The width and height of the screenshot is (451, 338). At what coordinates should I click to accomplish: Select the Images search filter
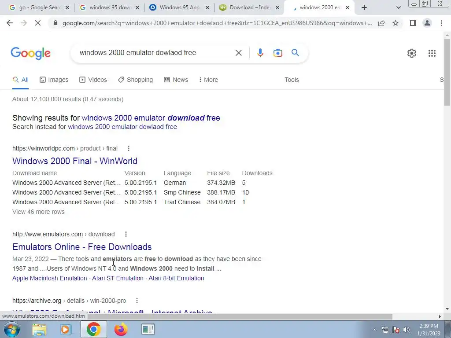point(54,80)
